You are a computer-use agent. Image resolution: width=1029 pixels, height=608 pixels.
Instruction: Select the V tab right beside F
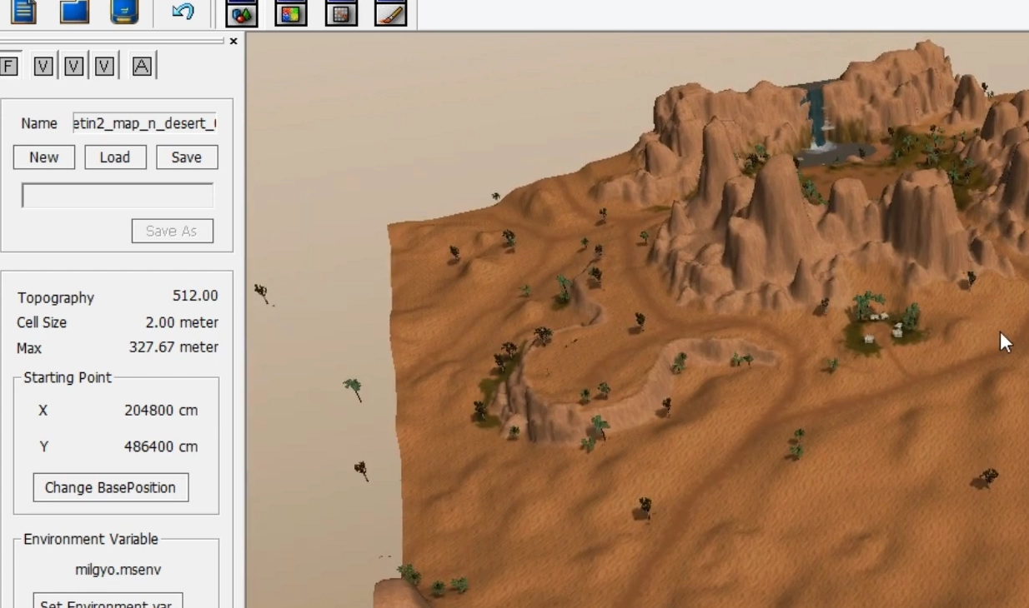(43, 66)
